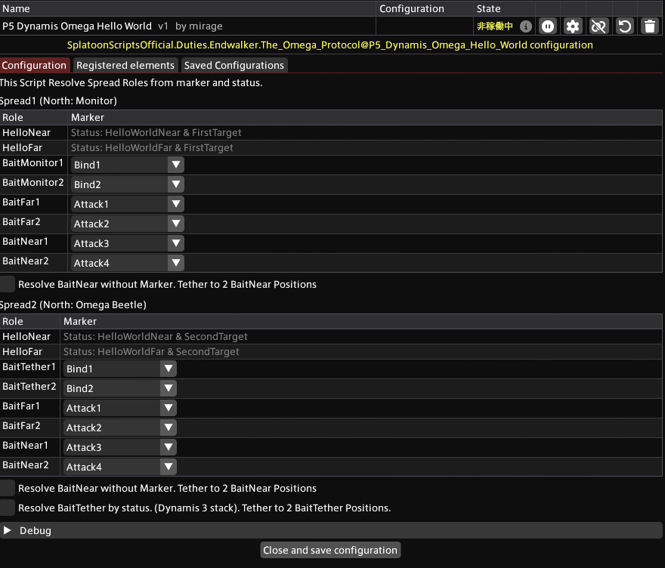
Task: Click the BaitTether2 role label
Action: [29, 386]
